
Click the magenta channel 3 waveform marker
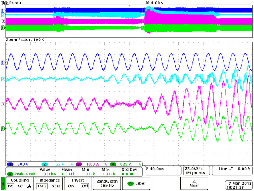tap(3, 104)
